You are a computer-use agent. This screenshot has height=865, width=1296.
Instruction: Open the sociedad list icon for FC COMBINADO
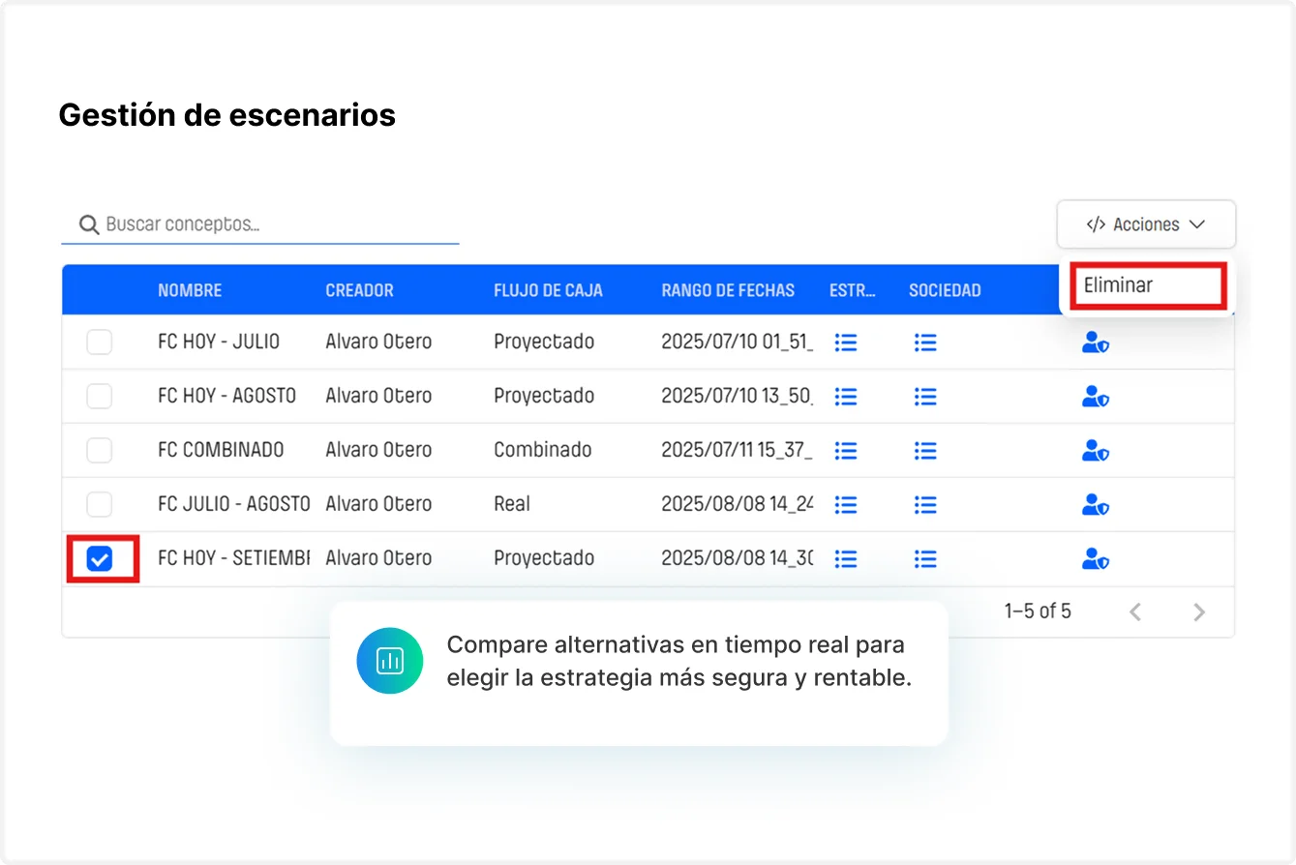pos(925,450)
